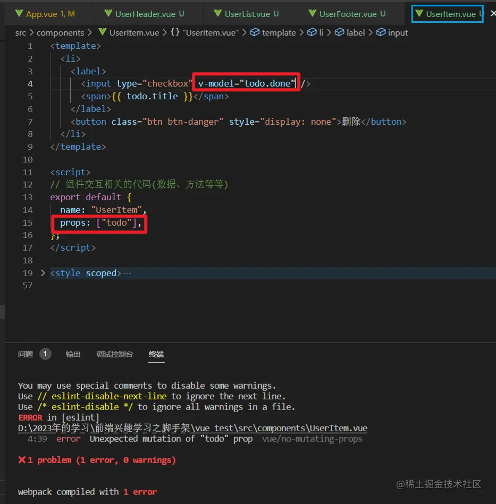Image resolution: width=496 pixels, height=504 pixels.
Task: Open the 调试控制台 debug console tab
Action: click(x=114, y=354)
